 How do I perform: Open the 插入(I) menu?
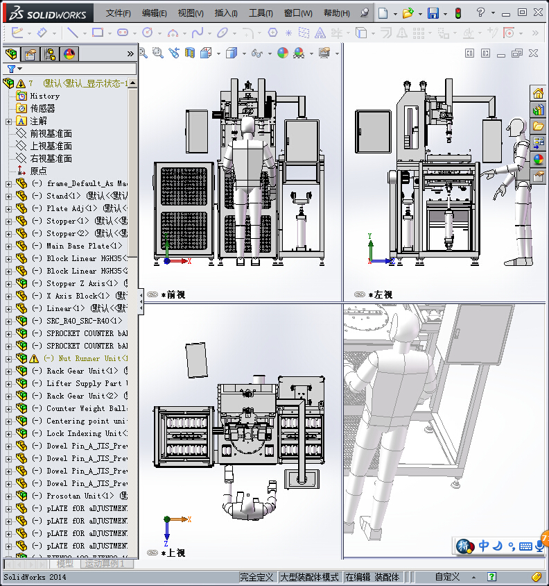click(x=226, y=13)
